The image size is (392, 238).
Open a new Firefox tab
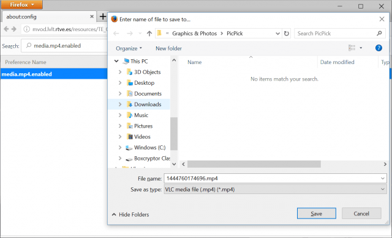103,16
